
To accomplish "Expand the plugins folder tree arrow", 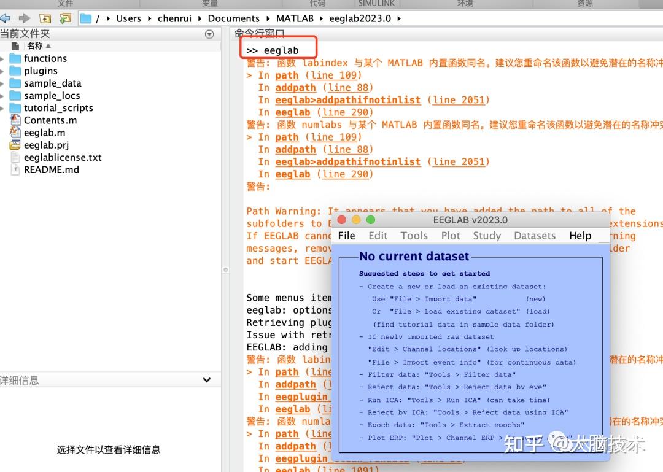I will tap(2, 71).
